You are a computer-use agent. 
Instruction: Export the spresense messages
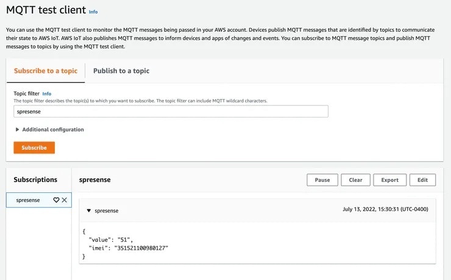click(389, 180)
